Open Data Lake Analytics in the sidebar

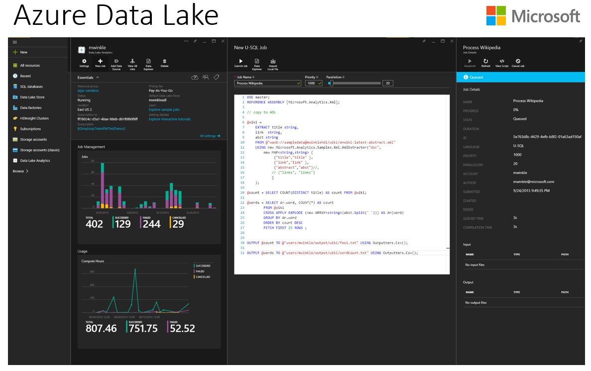(x=31, y=161)
